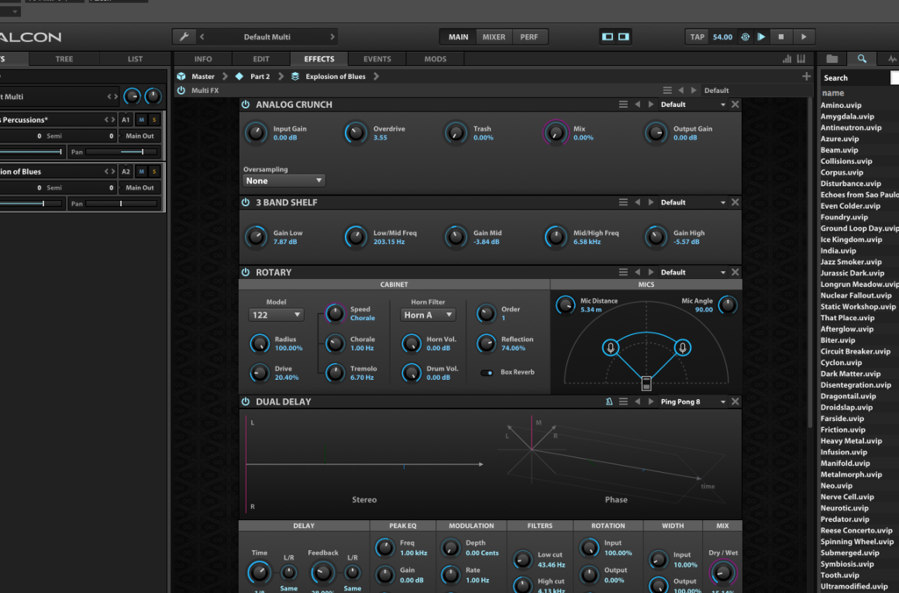Click the tempo sync icon next to 54.00
The image size is (899, 593).
coord(744,37)
